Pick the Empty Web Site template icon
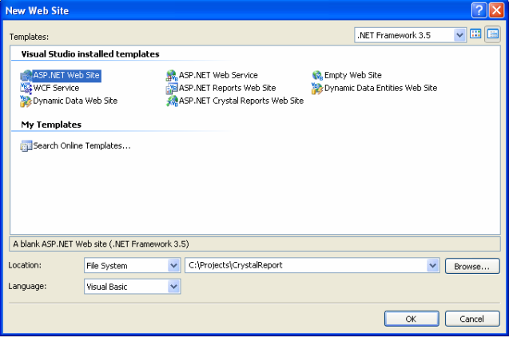 tap(317, 76)
